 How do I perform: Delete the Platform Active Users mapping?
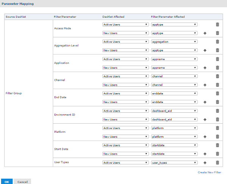click(x=217, y=128)
